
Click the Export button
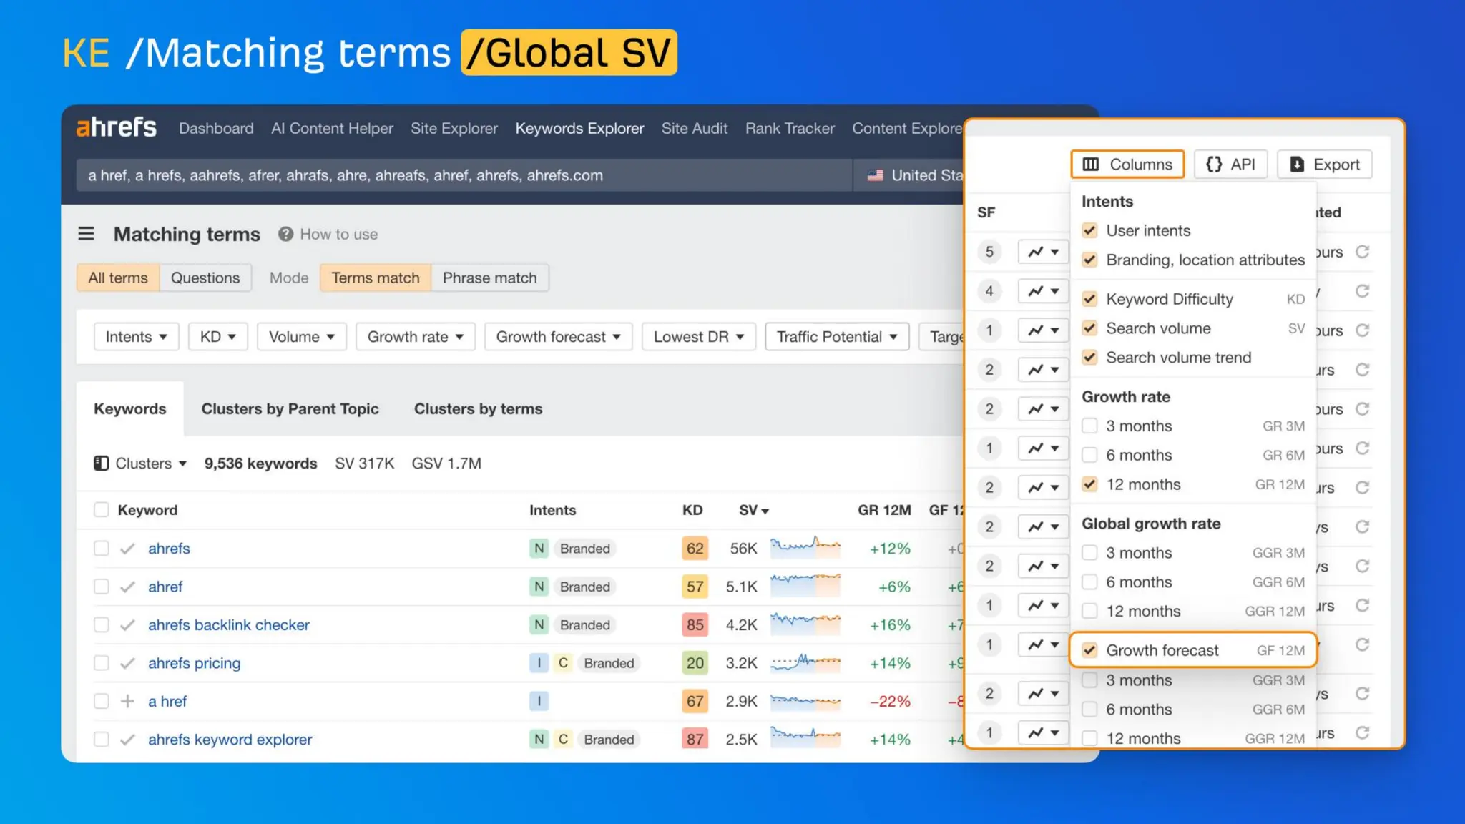pos(1325,165)
